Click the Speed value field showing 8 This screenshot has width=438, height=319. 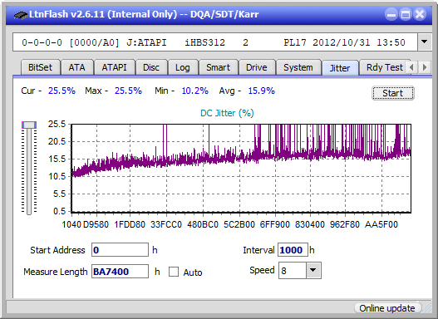pos(293,270)
